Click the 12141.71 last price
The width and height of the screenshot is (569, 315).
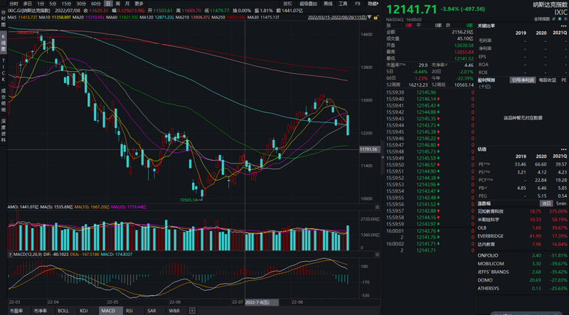click(412, 9)
